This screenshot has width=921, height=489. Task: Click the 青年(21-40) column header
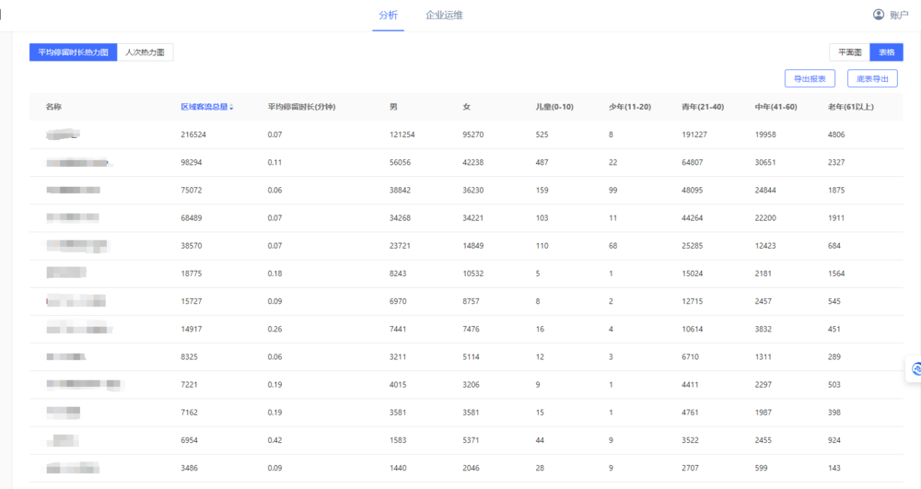point(703,107)
